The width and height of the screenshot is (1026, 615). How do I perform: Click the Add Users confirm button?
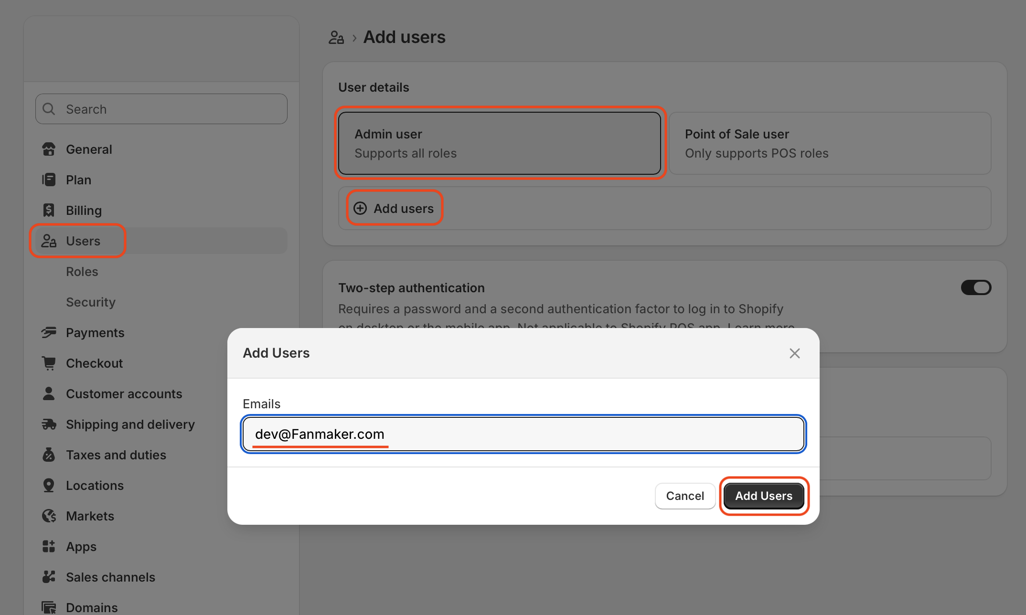pos(763,496)
